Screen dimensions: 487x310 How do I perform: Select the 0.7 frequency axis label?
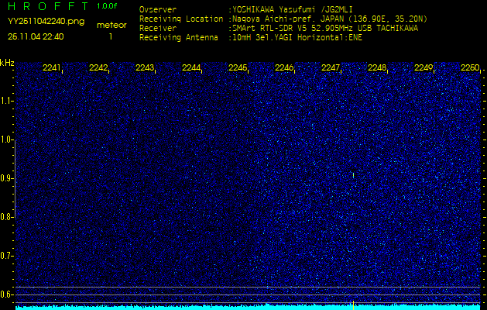(7, 255)
